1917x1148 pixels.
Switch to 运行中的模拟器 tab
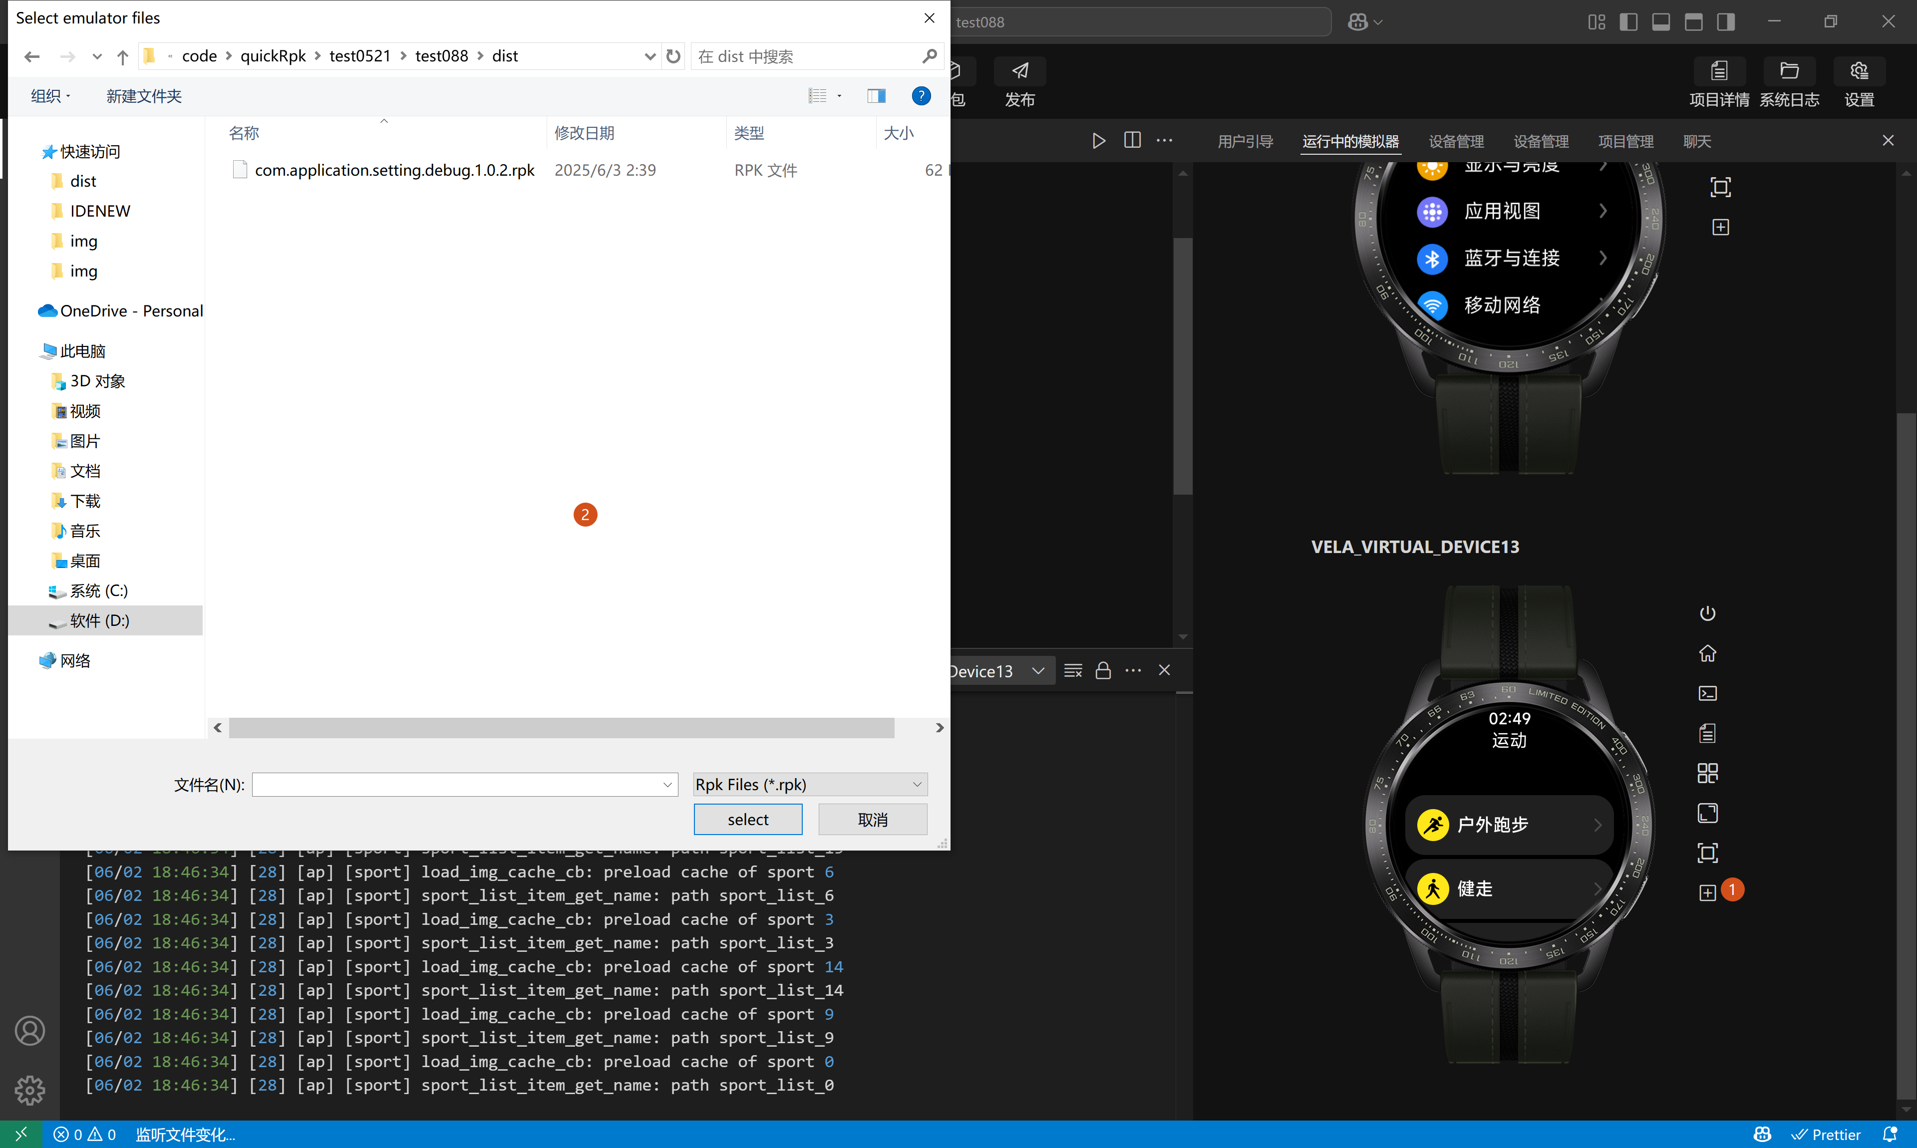pyautogui.click(x=1350, y=142)
